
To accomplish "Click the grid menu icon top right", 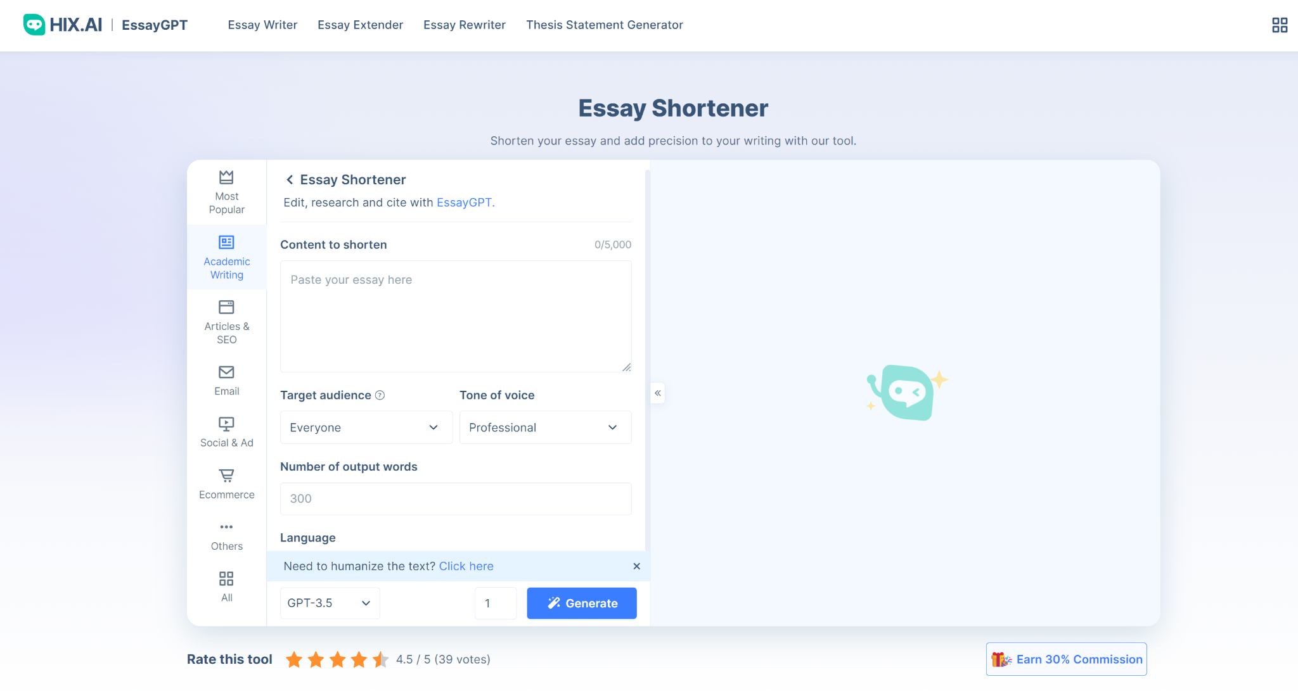I will click(x=1278, y=25).
